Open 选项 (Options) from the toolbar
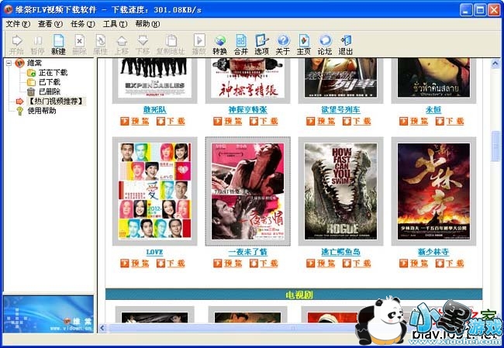Viewport: 504px width, 348px height. click(262, 44)
